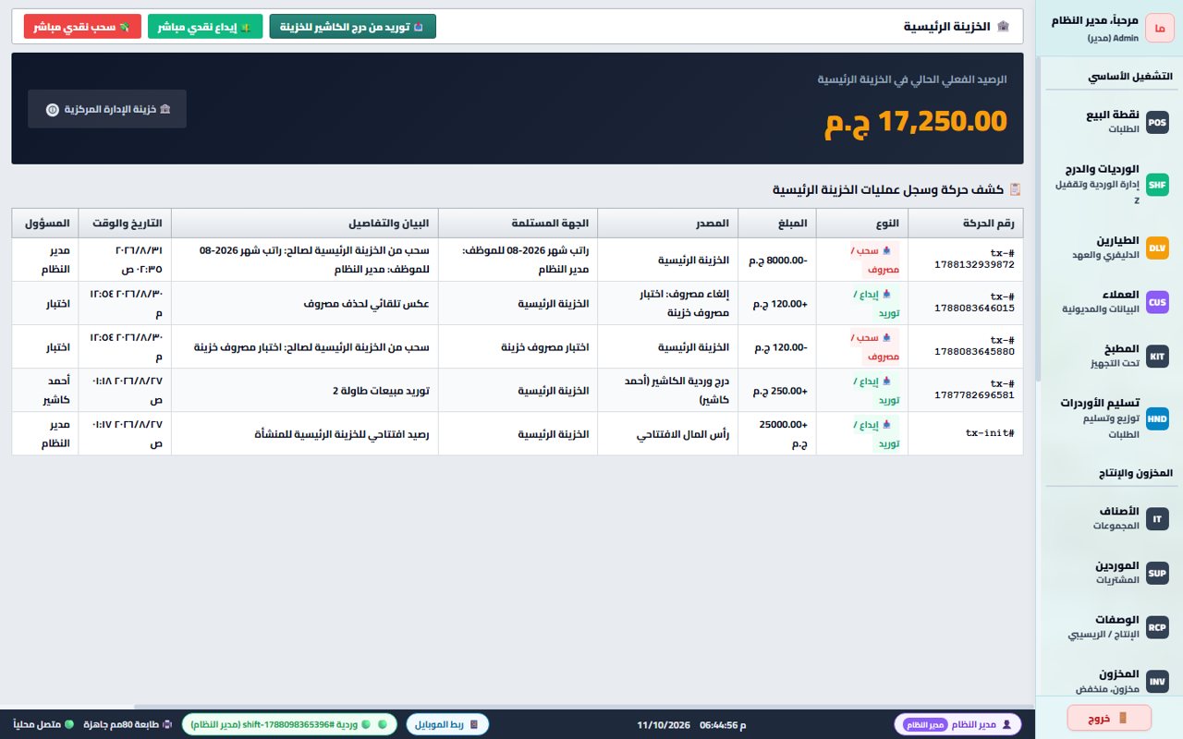Click the متصل محلياً connection status
The height and width of the screenshot is (739, 1183).
click(x=43, y=724)
